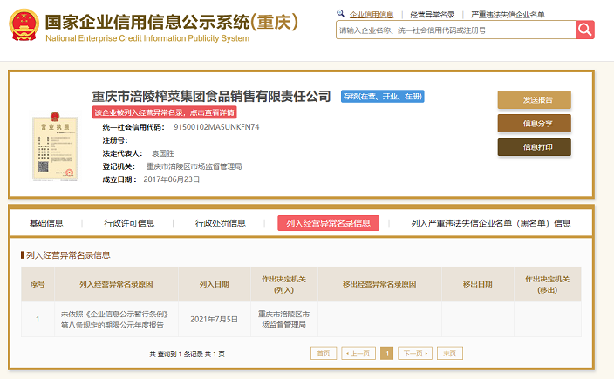Click the red search magnifier button
This screenshot has height=379, width=614.
[585, 30]
